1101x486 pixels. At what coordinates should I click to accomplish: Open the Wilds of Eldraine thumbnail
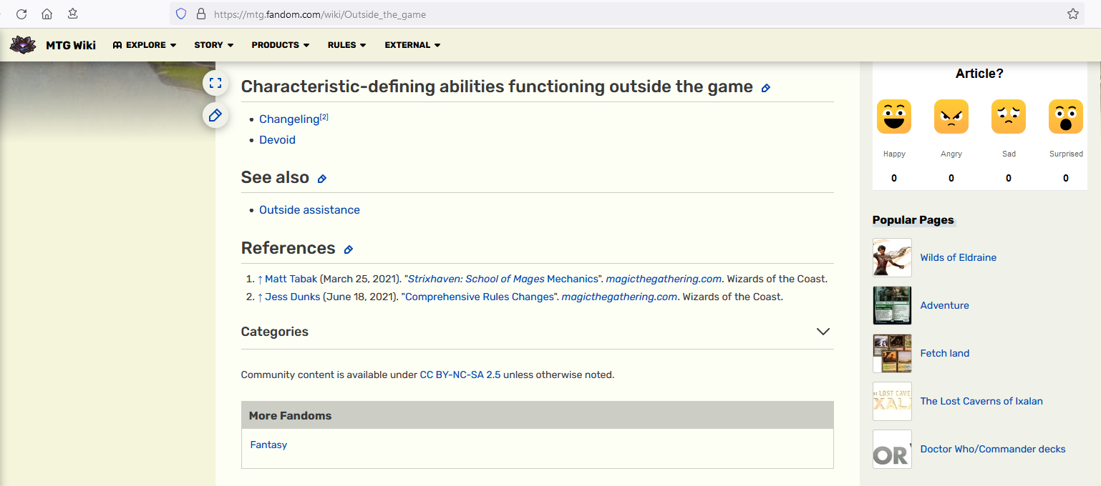coord(892,257)
